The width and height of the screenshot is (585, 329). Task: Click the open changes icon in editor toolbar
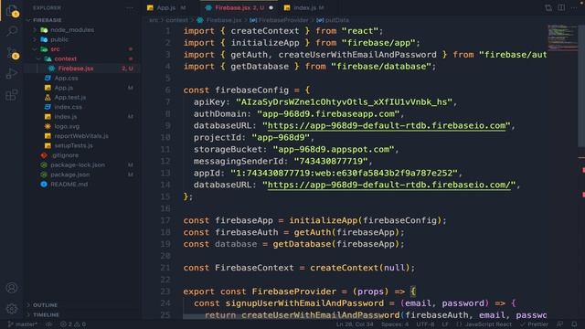point(548,8)
